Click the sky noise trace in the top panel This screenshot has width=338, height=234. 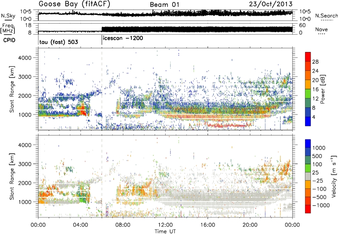(165, 14)
